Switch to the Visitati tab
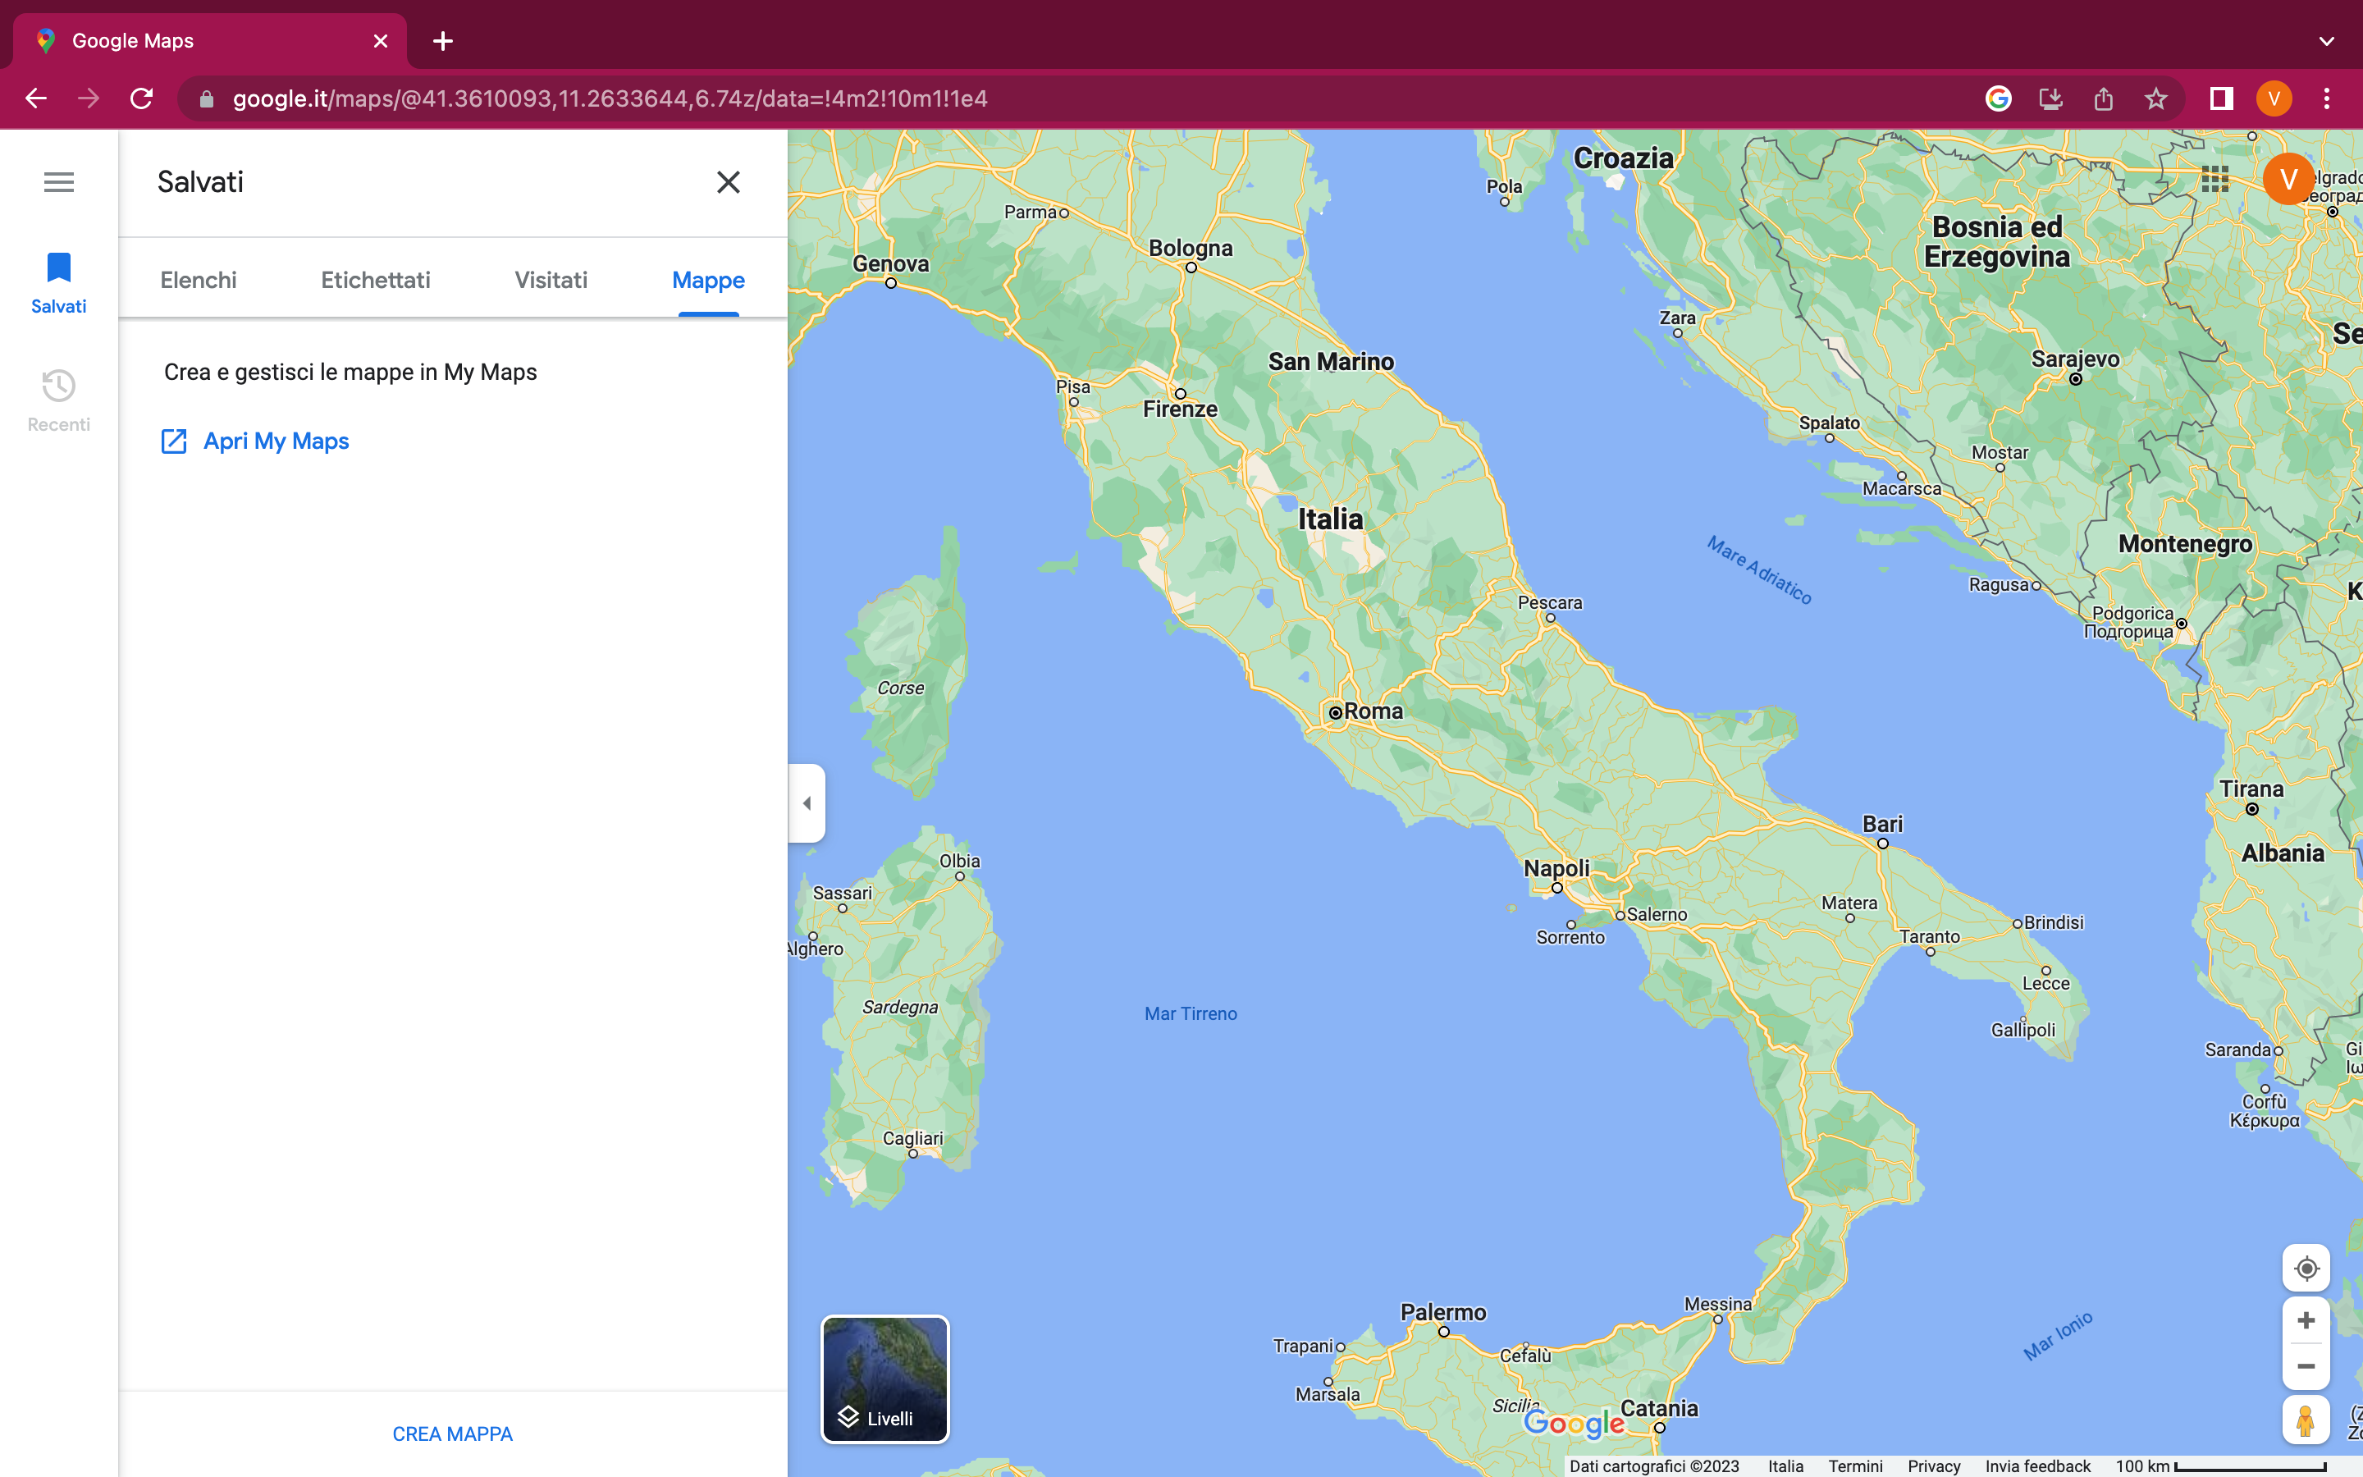The height and width of the screenshot is (1477, 2363). (x=551, y=281)
